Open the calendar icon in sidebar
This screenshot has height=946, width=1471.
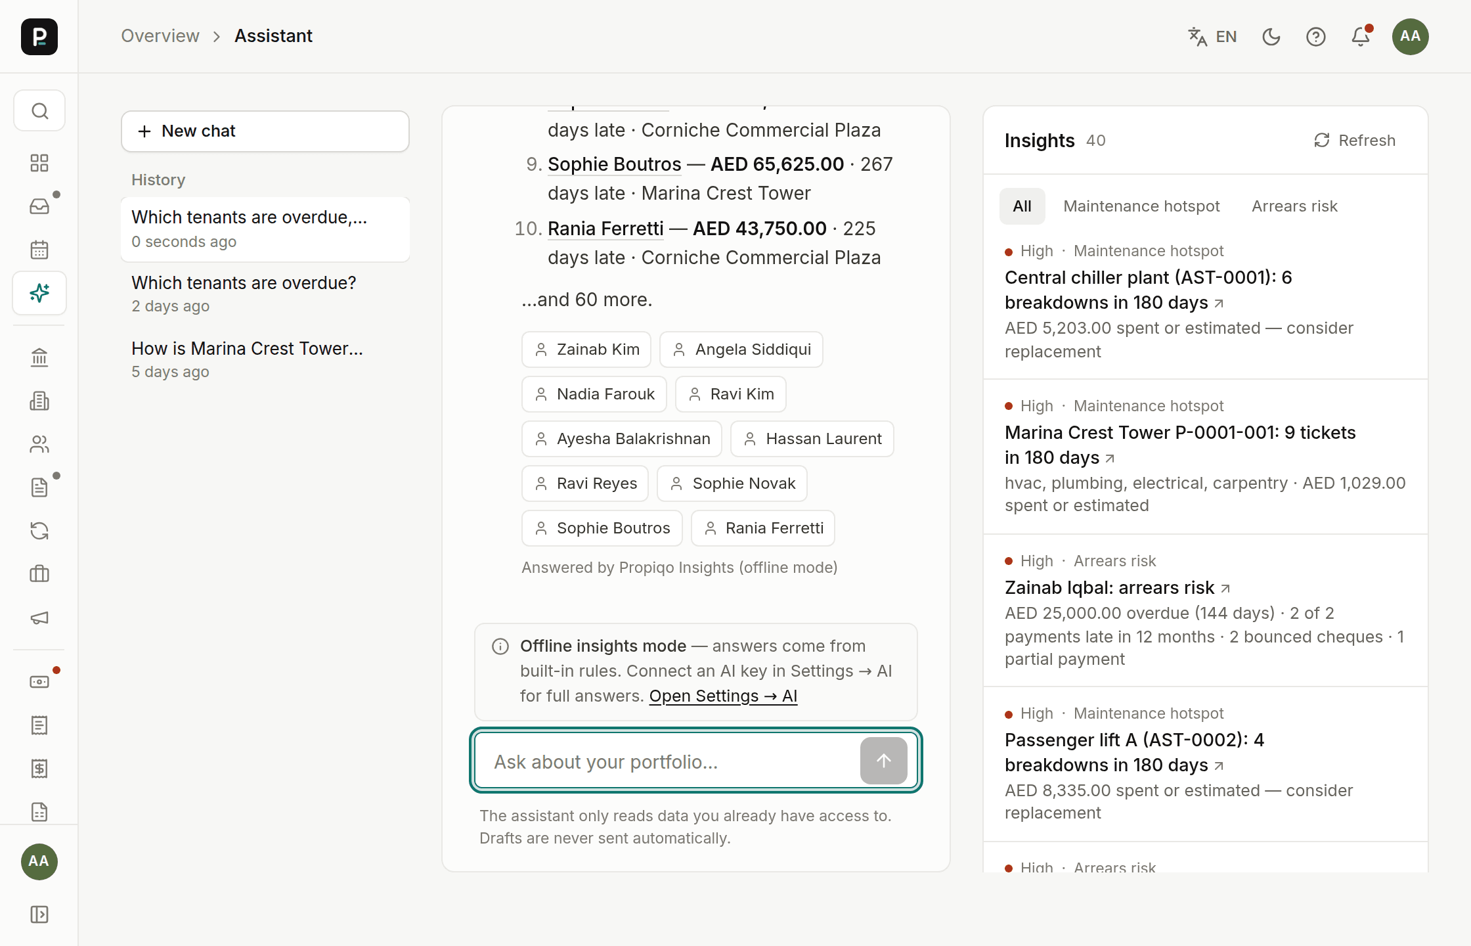click(39, 250)
